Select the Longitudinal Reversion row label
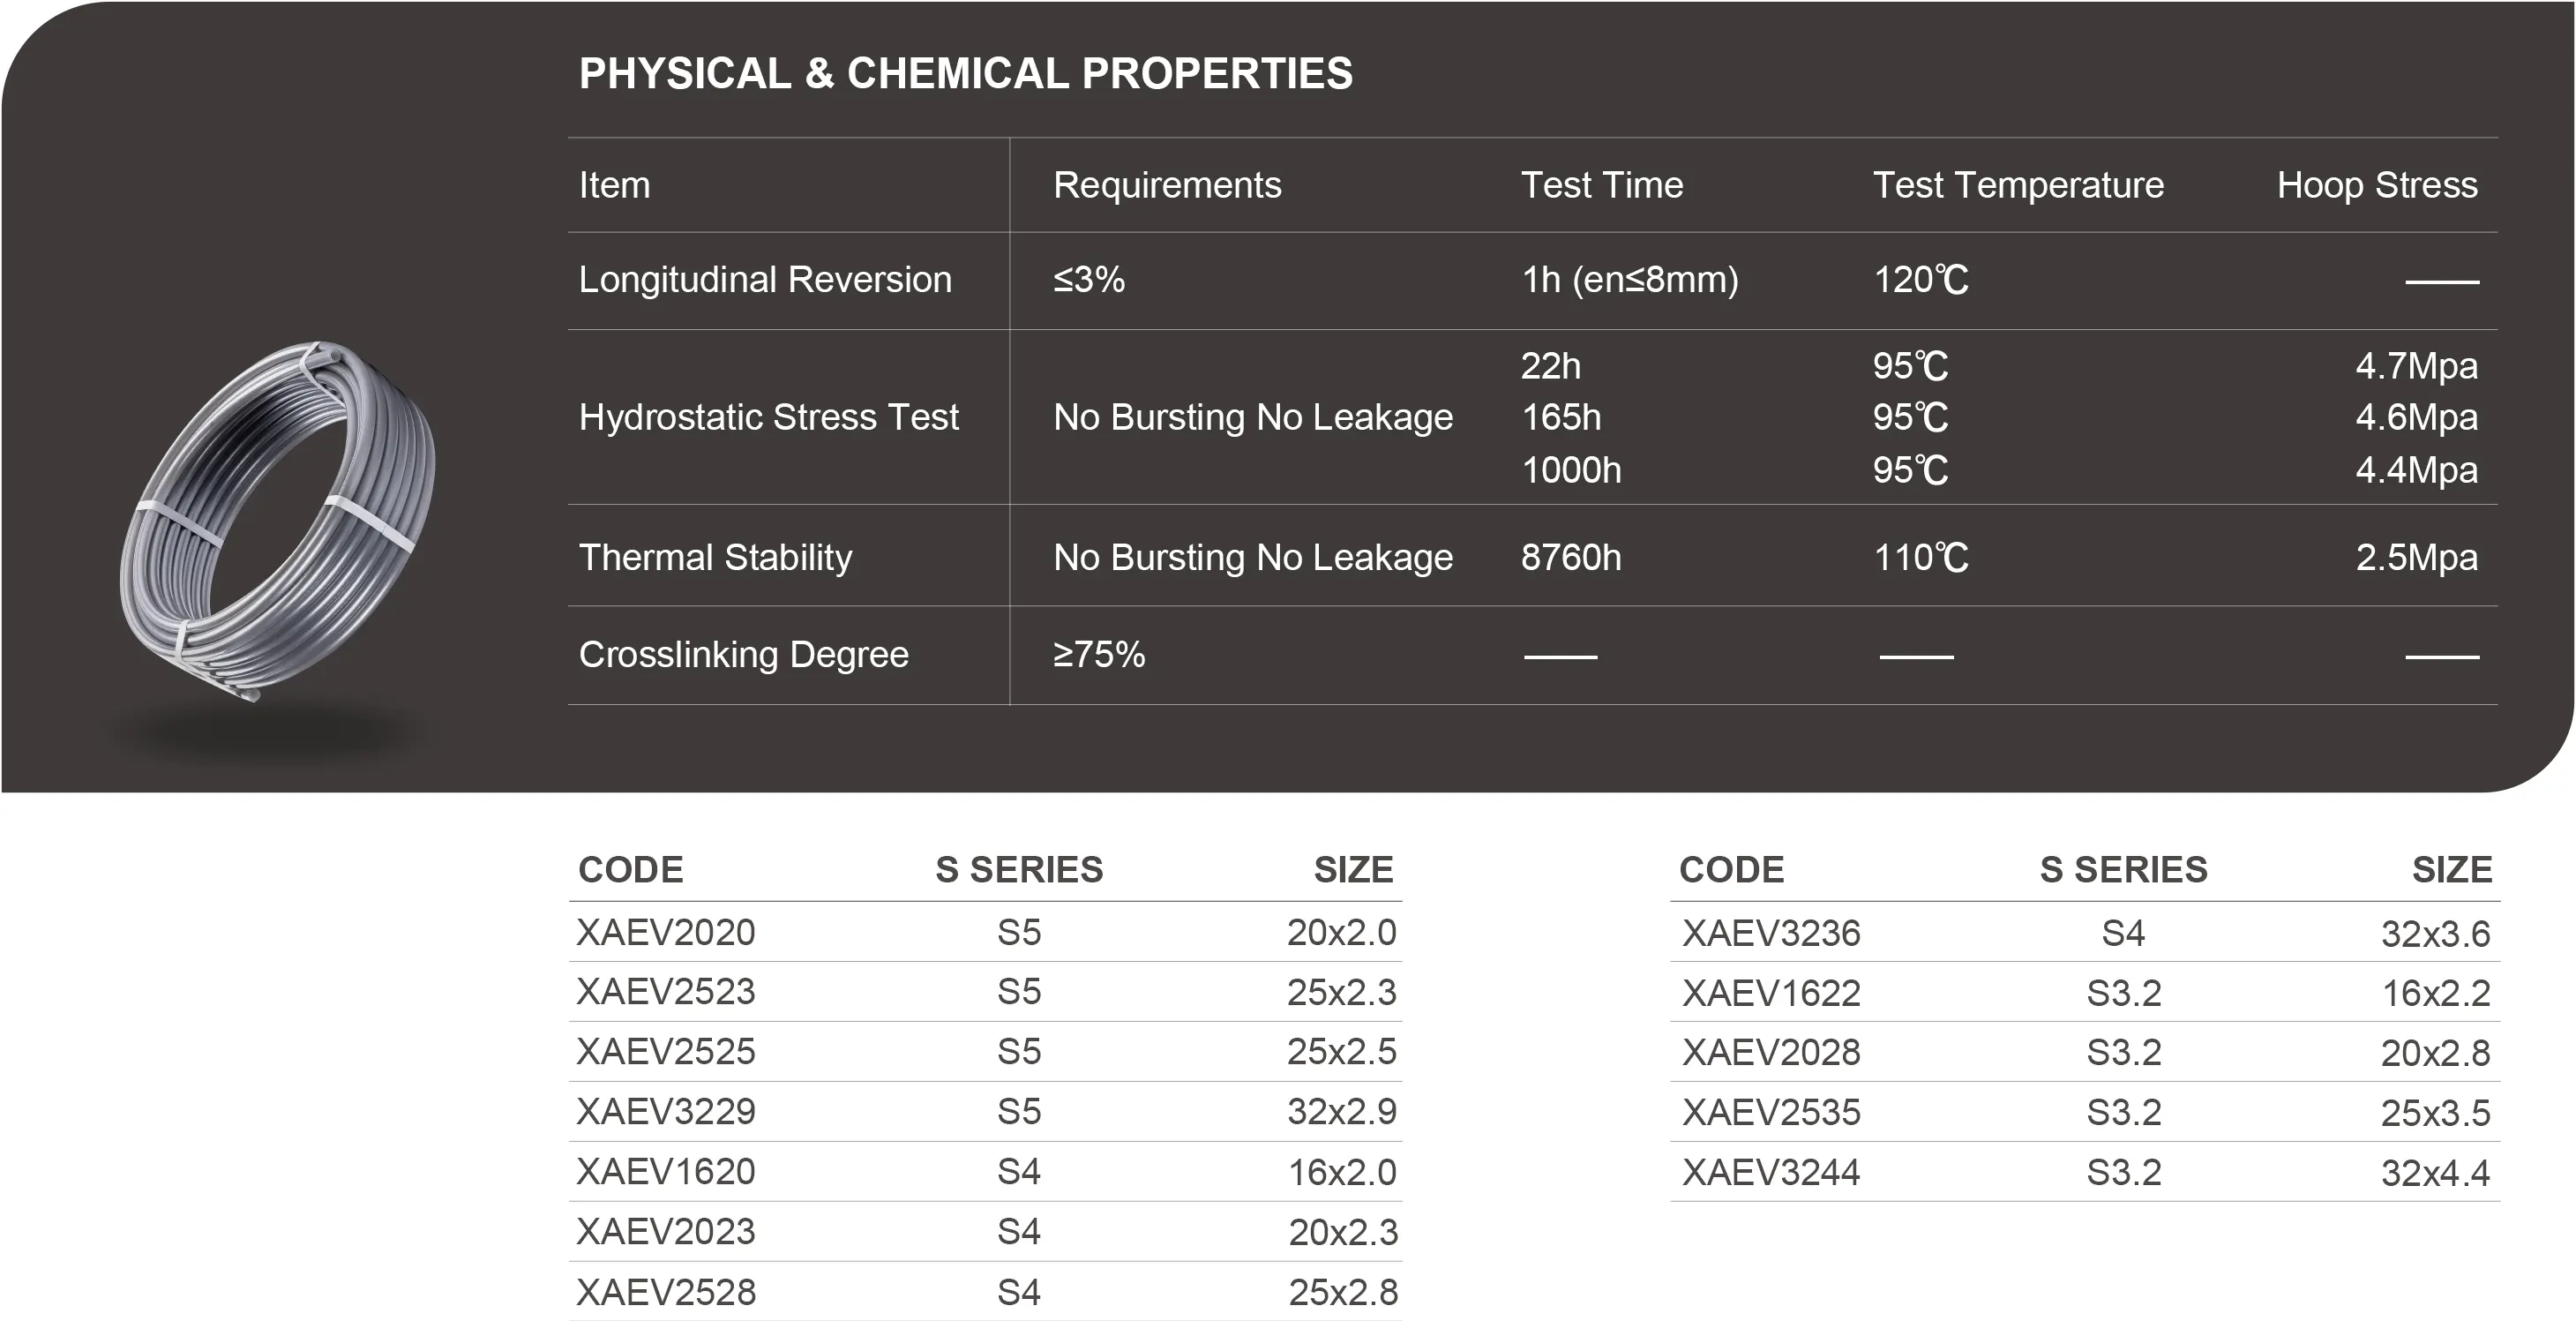Image resolution: width=2576 pixels, height=1321 pixels. [765, 280]
